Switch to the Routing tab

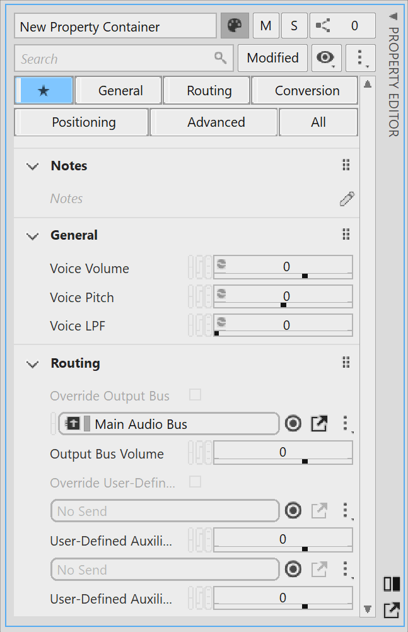click(209, 91)
